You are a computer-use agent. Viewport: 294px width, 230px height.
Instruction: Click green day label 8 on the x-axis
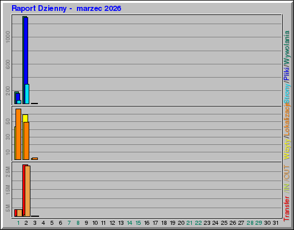point(78,223)
